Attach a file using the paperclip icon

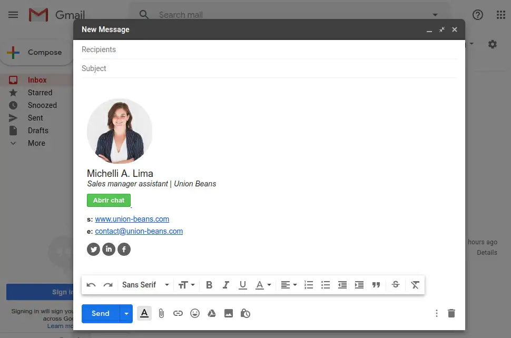161,313
